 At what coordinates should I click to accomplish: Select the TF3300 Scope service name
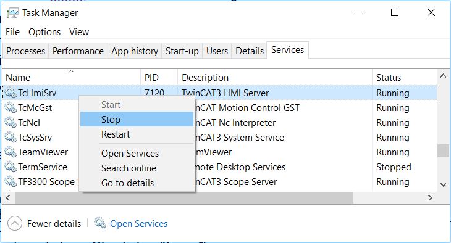click(48, 182)
